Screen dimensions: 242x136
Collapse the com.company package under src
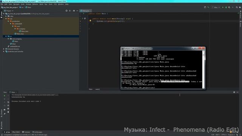pyautogui.click(x=8, y=39)
